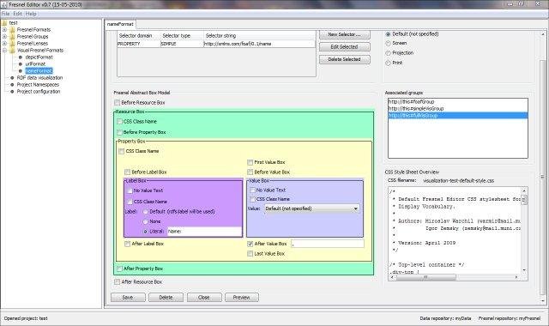
Task: Click the Delete button at bottom
Action: pos(166,298)
